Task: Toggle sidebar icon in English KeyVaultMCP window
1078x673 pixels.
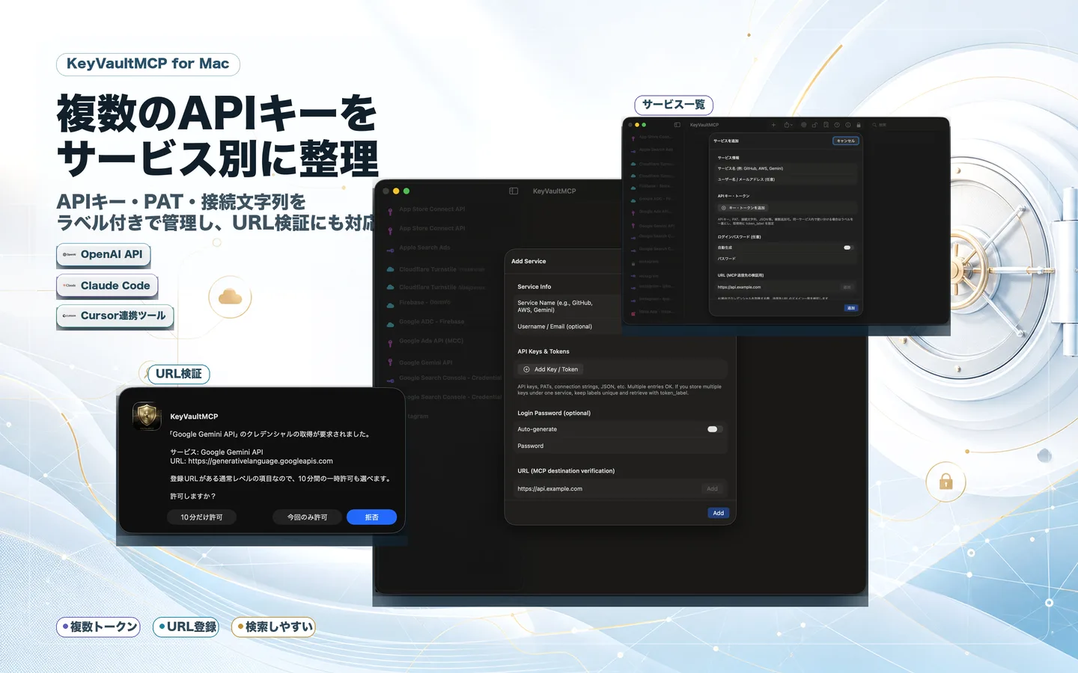Action: 514,191
